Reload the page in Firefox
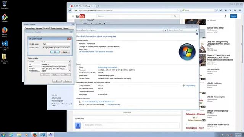 pyautogui.click(x=178, y=10)
